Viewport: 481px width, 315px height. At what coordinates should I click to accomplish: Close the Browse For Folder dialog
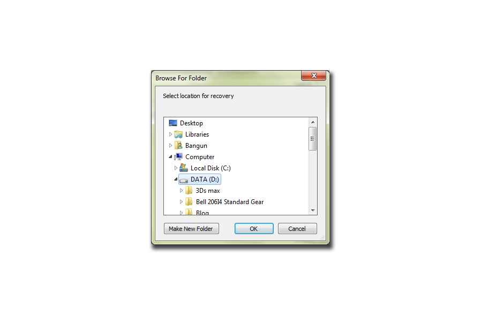pyautogui.click(x=313, y=76)
